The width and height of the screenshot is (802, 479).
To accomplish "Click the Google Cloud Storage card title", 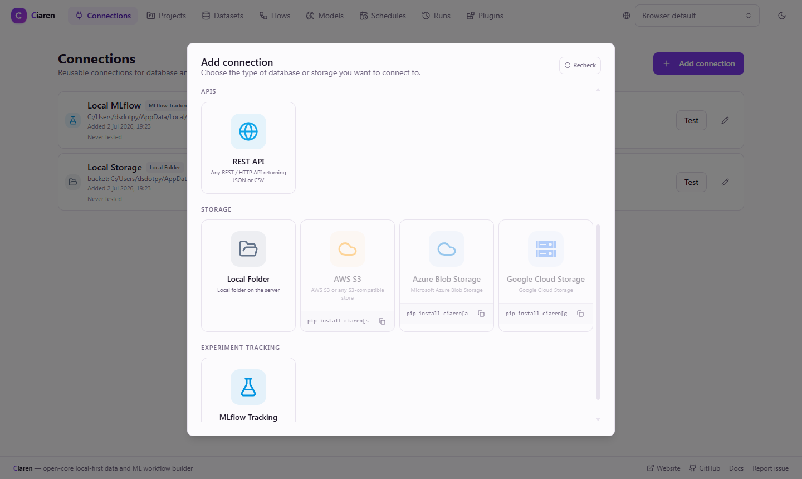I will tap(546, 279).
